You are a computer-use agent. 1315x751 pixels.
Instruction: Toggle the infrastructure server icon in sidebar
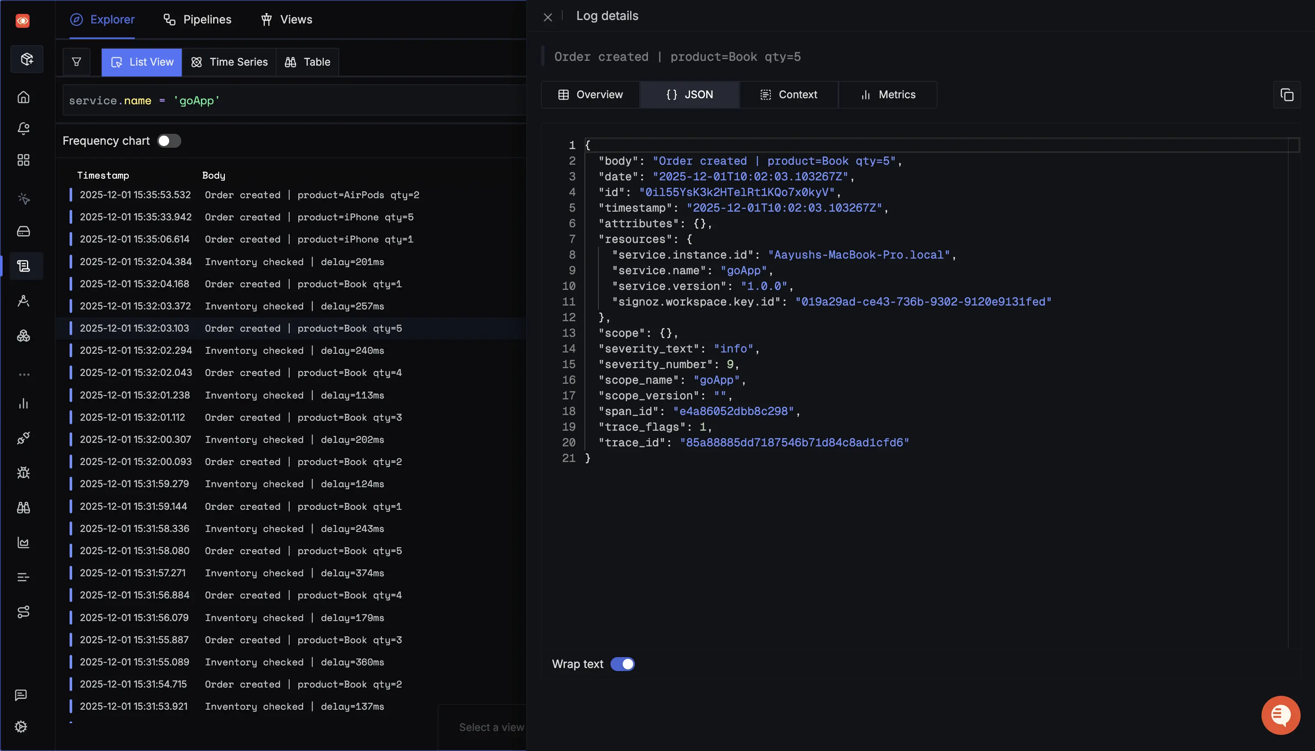tap(24, 231)
